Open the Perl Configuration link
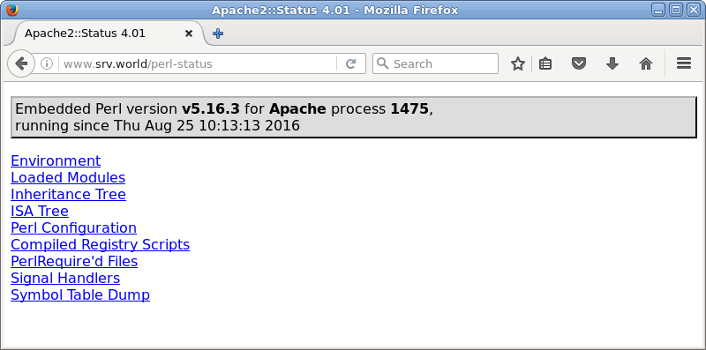706x350 pixels. click(73, 227)
